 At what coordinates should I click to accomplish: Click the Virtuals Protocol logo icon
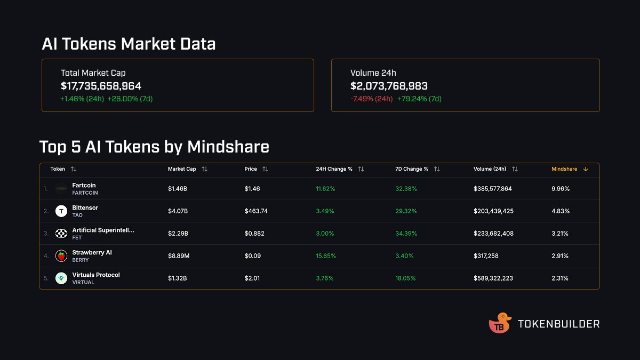point(61,278)
